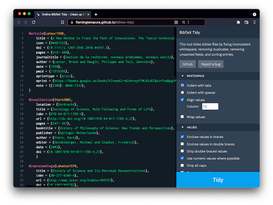This screenshot has width=273, height=205.
Task: Click the Stern2002 citation key
Action: click(62, 100)
